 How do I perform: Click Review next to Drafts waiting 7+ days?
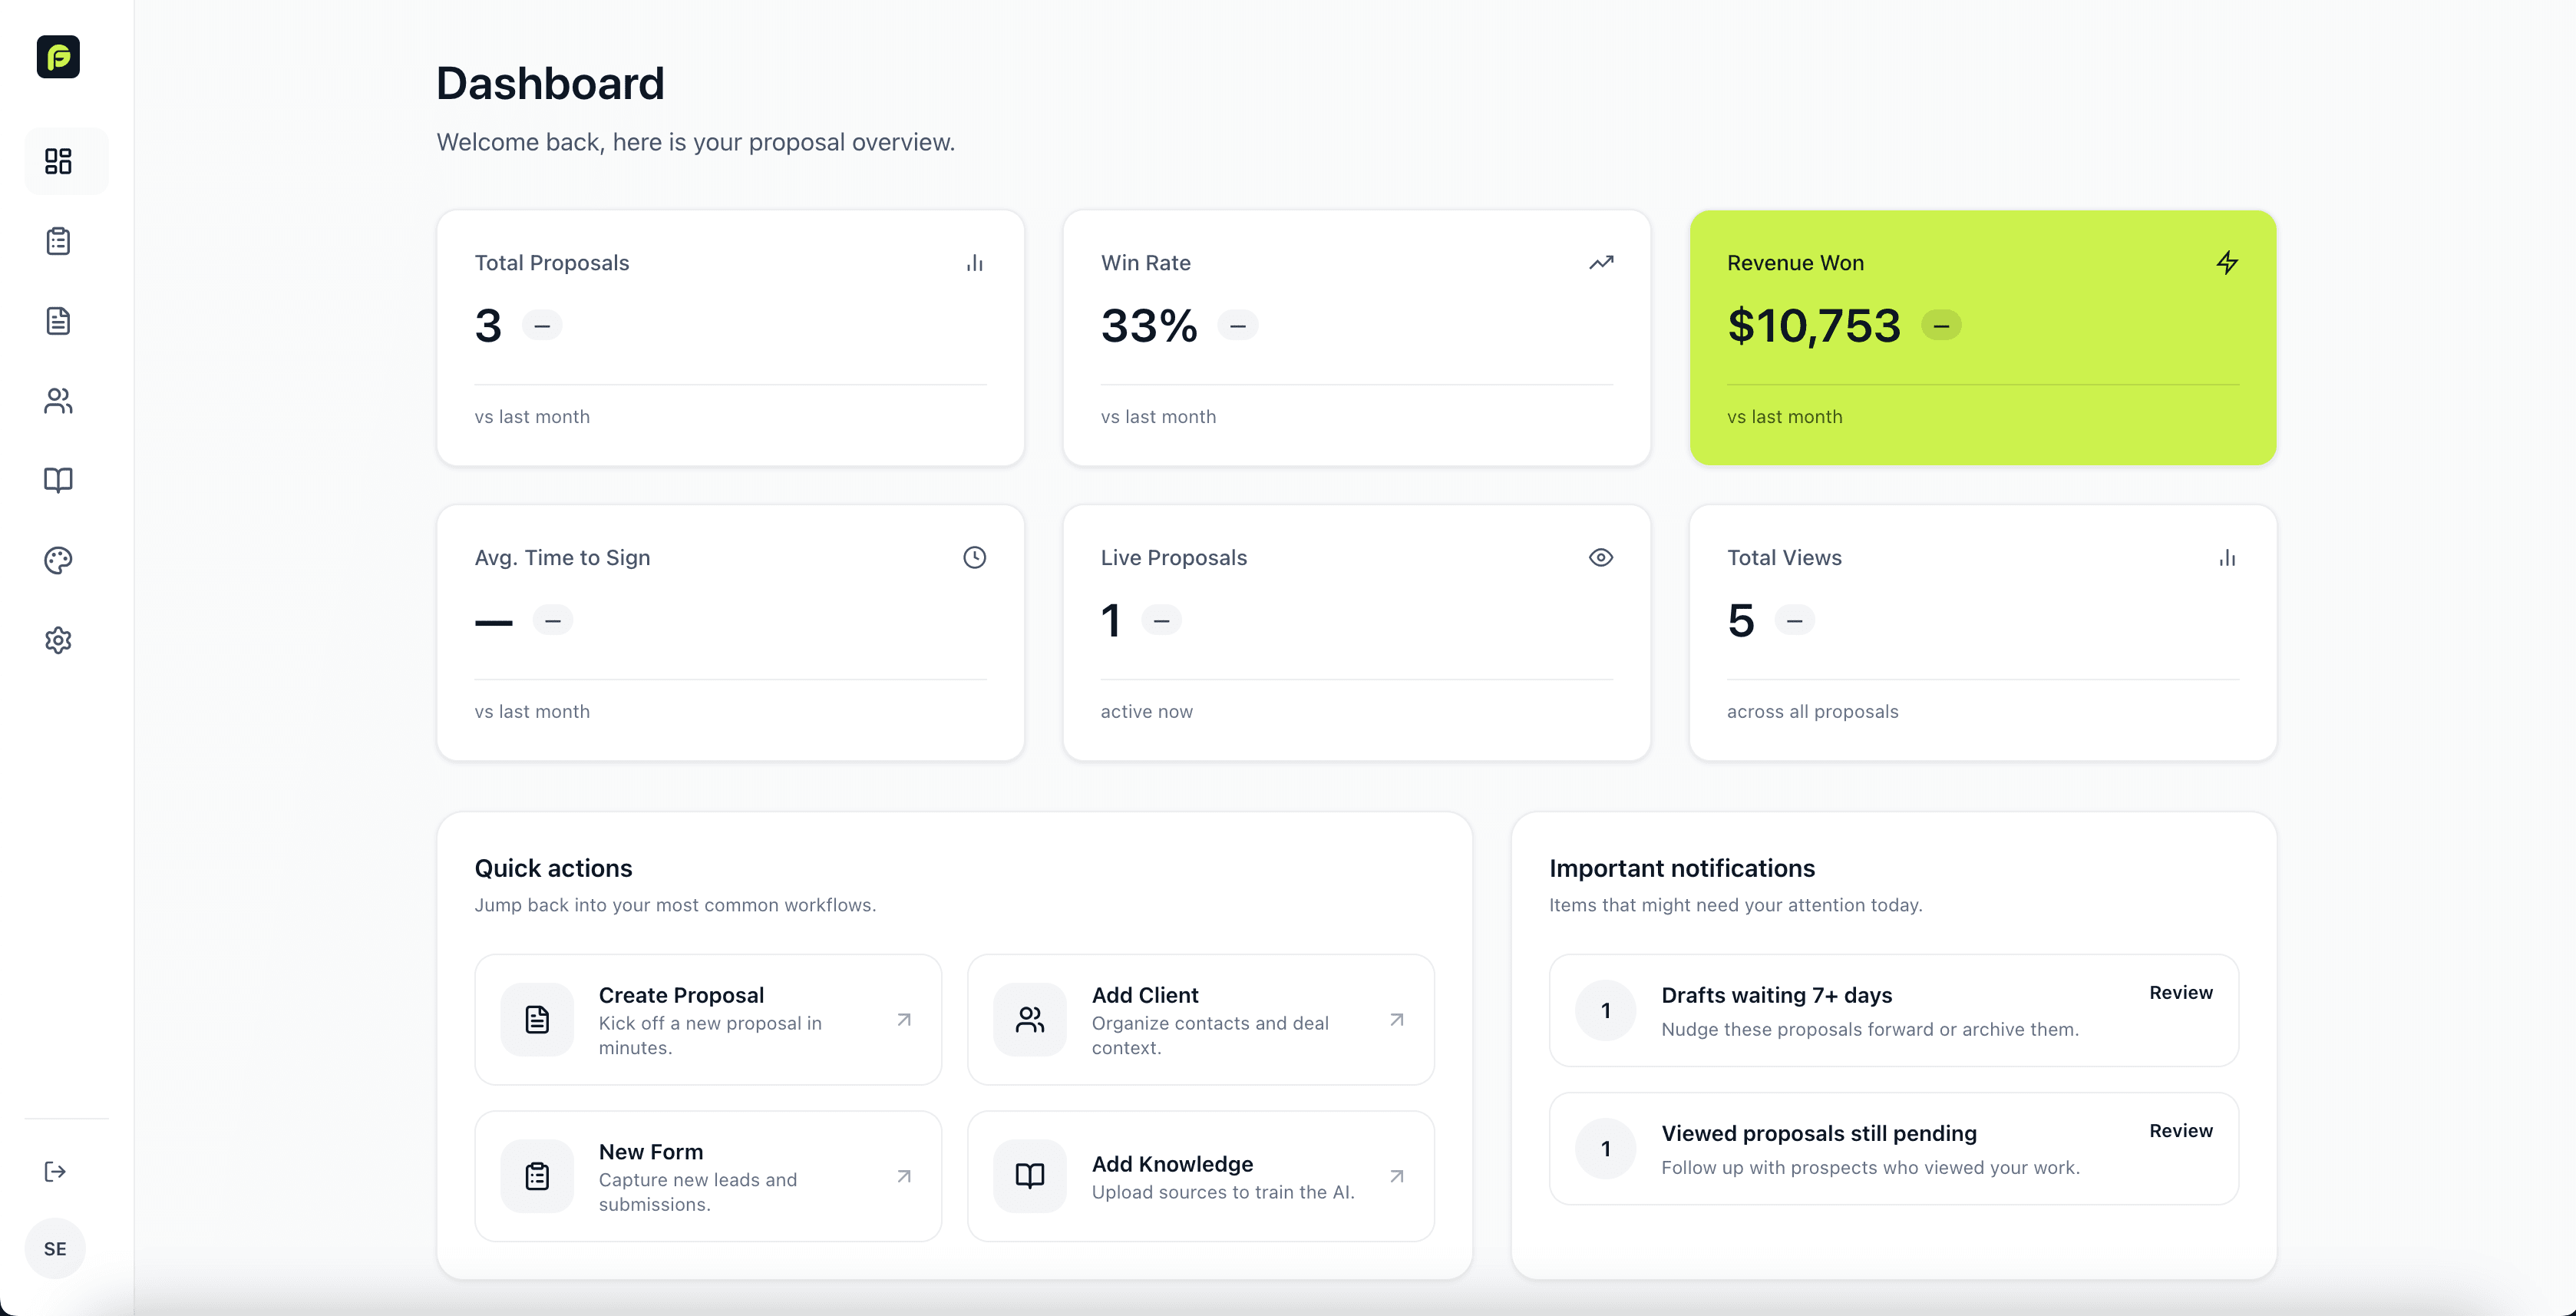[2181, 992]
